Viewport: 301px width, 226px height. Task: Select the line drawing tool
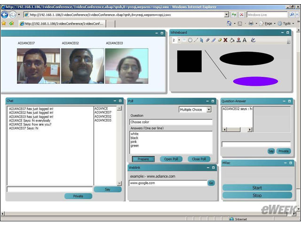pos(196,40)
